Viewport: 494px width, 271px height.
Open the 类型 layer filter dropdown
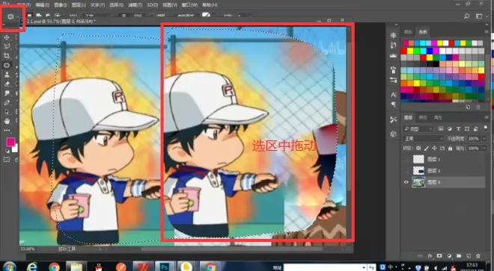[x=418, y=129]
